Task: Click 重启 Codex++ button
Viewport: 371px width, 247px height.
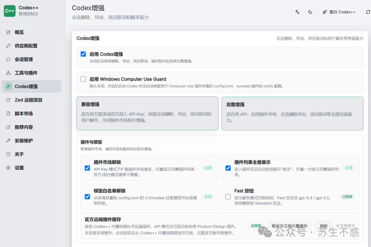Action: point(339,12)
